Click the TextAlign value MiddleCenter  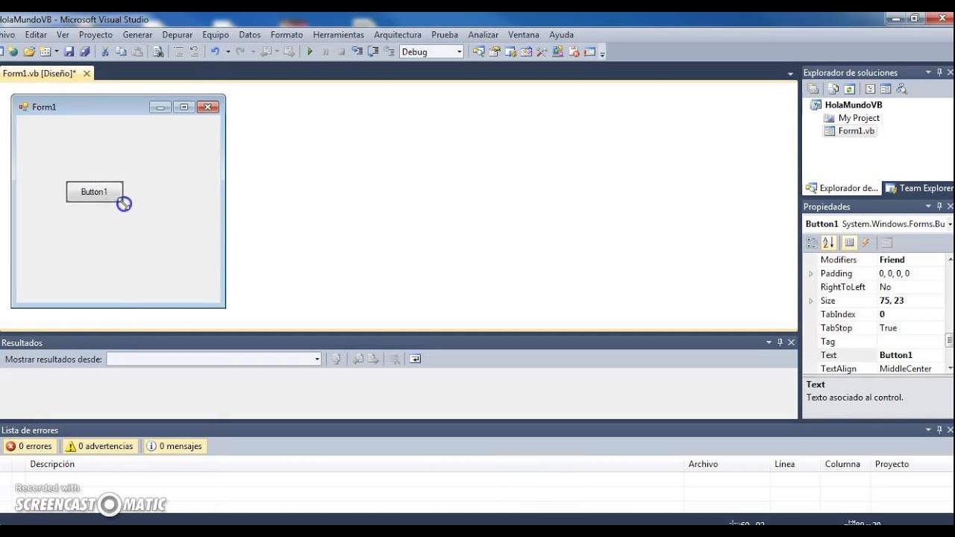click(905, 368)
